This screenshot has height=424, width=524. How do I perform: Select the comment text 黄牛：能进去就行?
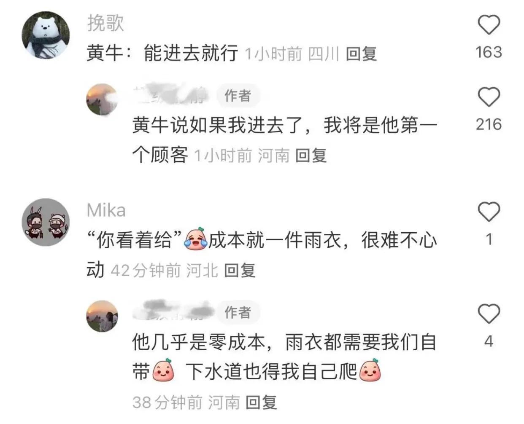coord(162,54)
